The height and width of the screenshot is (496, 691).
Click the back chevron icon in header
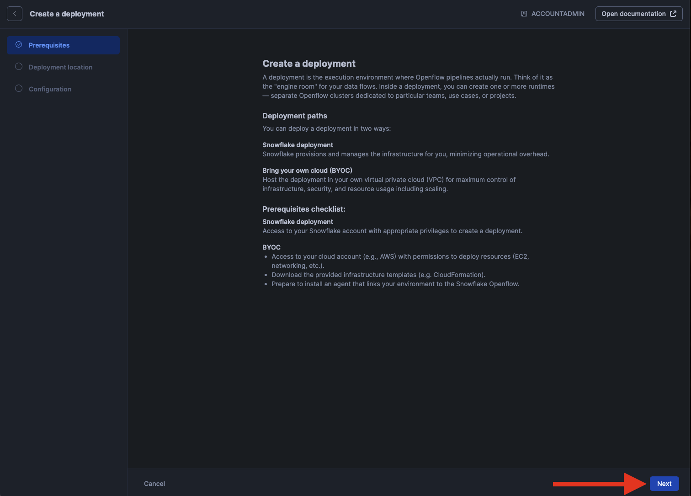pyautogui.click(x=15, y=14)
